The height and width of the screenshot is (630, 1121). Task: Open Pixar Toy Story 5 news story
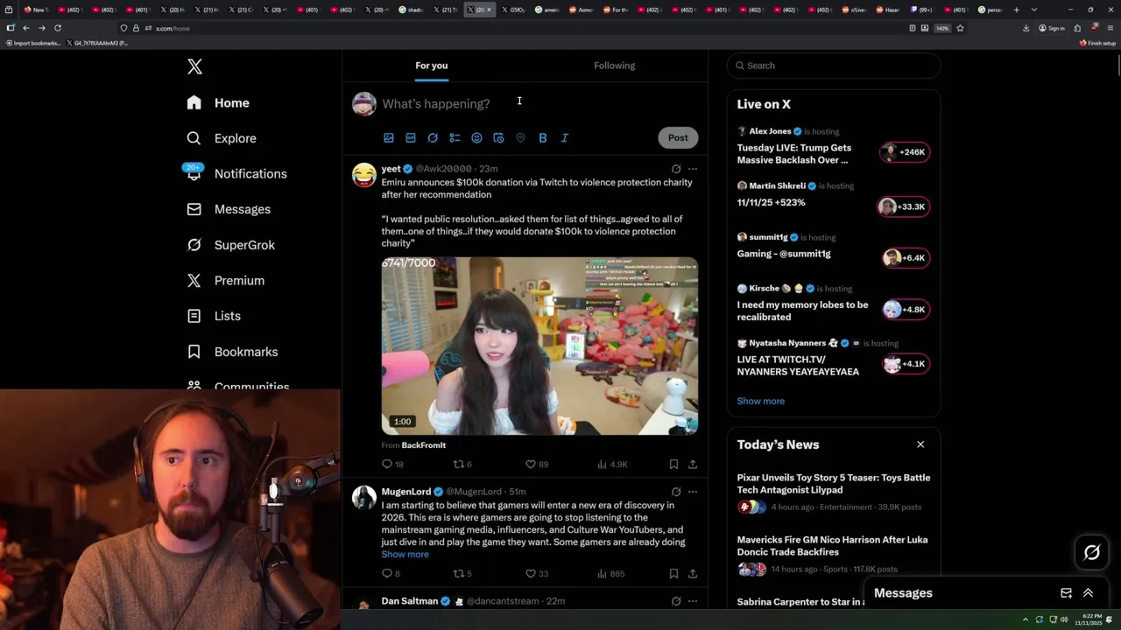(x=833, y=492)
